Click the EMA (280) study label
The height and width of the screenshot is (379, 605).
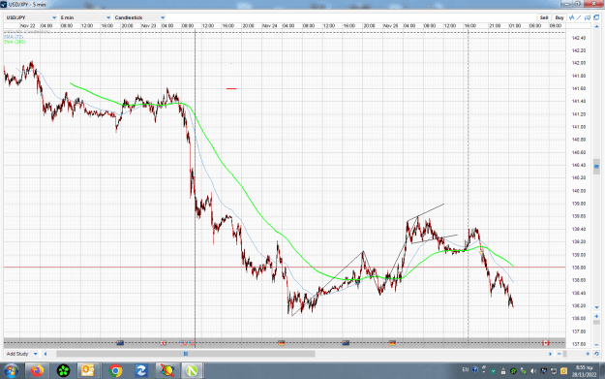pyautogui.click(x=15, y=42)
